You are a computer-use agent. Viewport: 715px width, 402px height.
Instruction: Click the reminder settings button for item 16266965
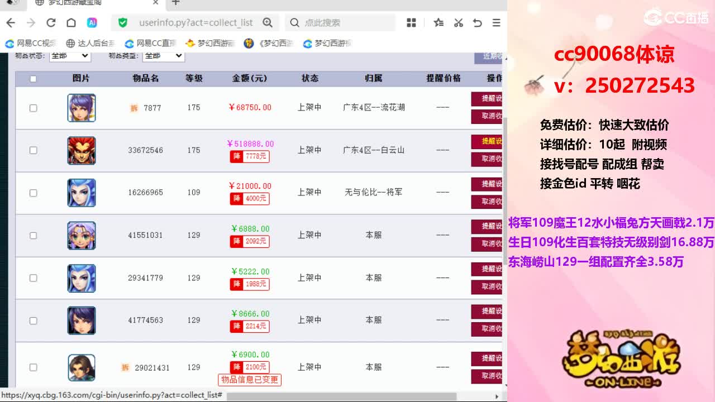pyautogui.click(x=487, y=184)
